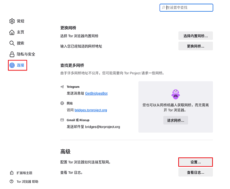Screen dimensions: 230x189
Task: Click the 请求网桥... button
Action: point(176,120)
